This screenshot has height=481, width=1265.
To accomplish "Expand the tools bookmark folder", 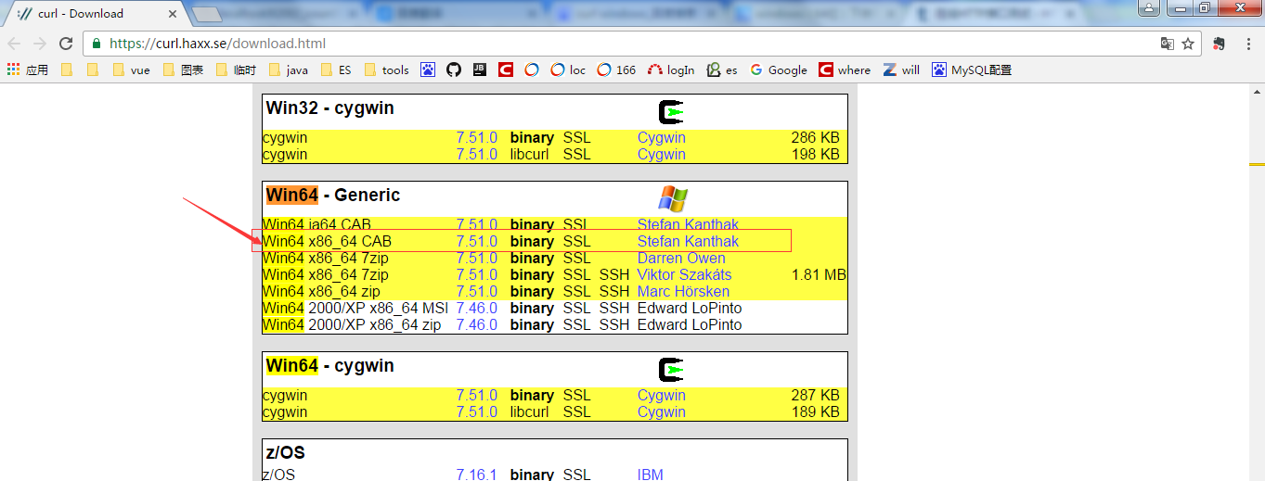I will (x=386, y=70).
